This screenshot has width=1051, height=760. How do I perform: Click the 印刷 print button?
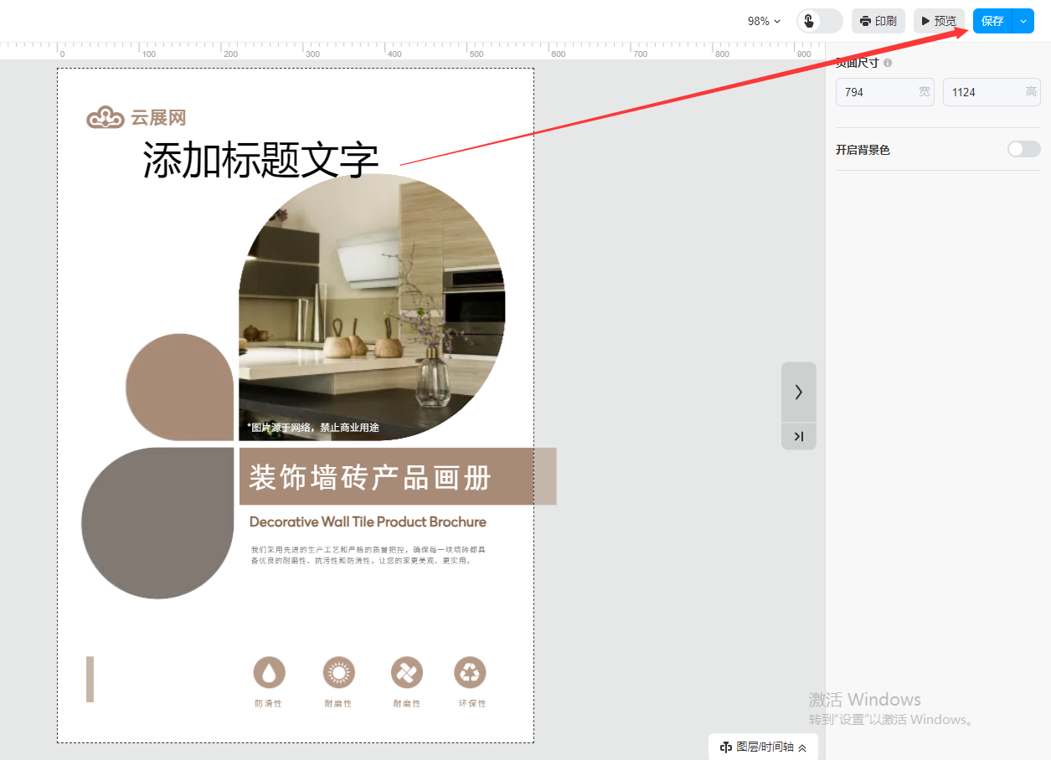click(x=878, y=21)
